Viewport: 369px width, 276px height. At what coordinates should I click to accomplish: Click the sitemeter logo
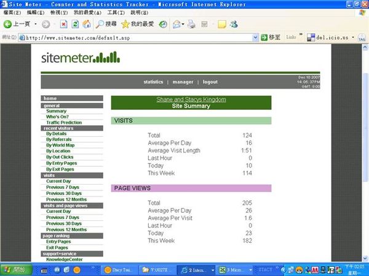click(81, 58)
